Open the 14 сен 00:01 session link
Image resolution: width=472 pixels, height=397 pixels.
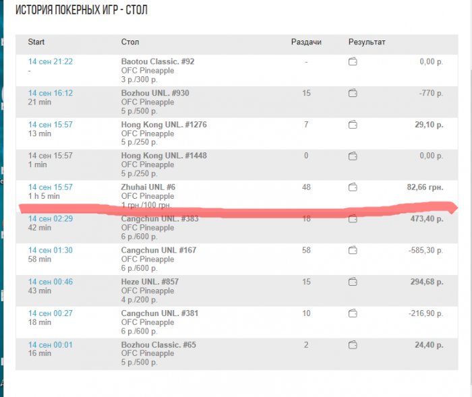pos(50,344)
